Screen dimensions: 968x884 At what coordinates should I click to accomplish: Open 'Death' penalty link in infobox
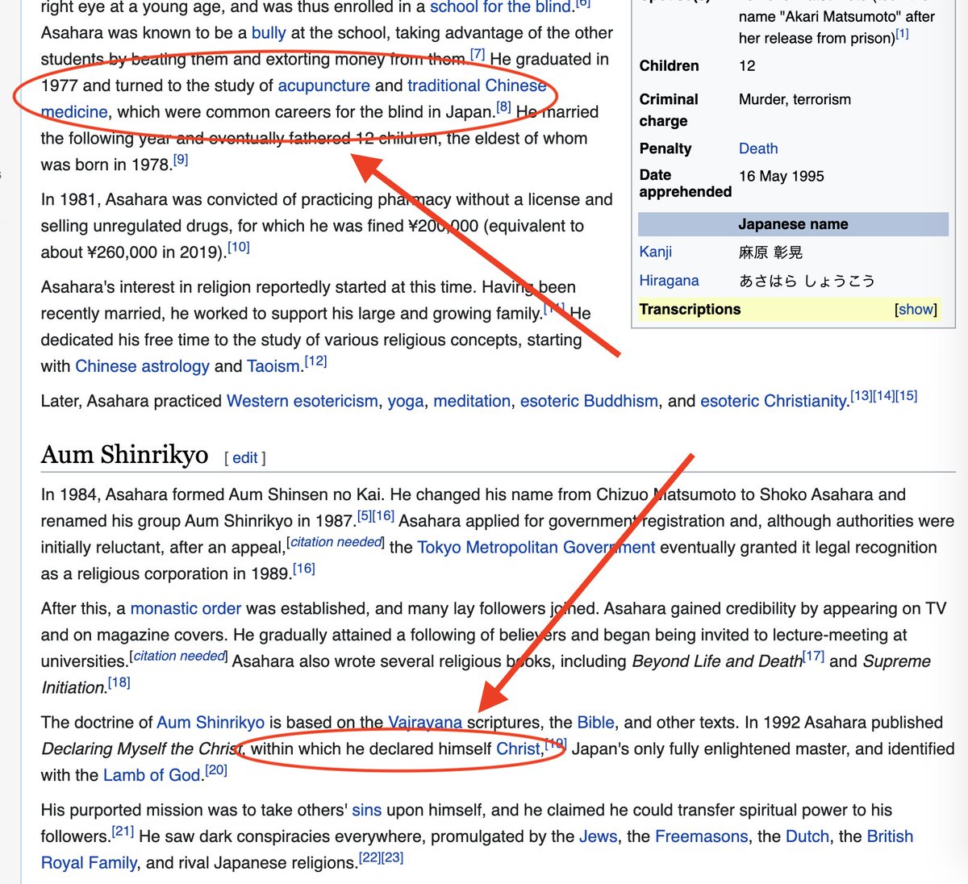click(758, 148)
